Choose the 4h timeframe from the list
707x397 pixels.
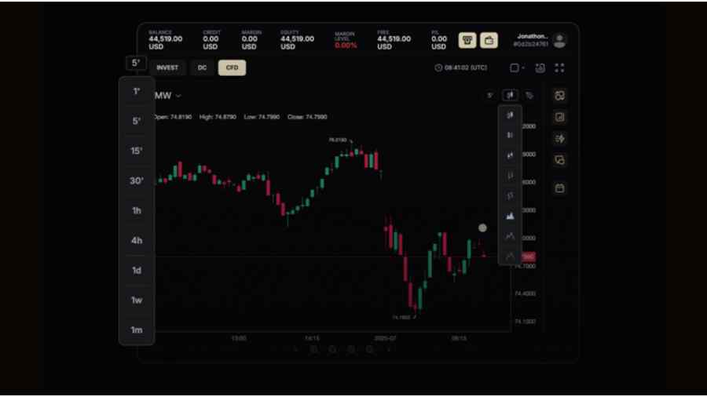pos(136,240)
